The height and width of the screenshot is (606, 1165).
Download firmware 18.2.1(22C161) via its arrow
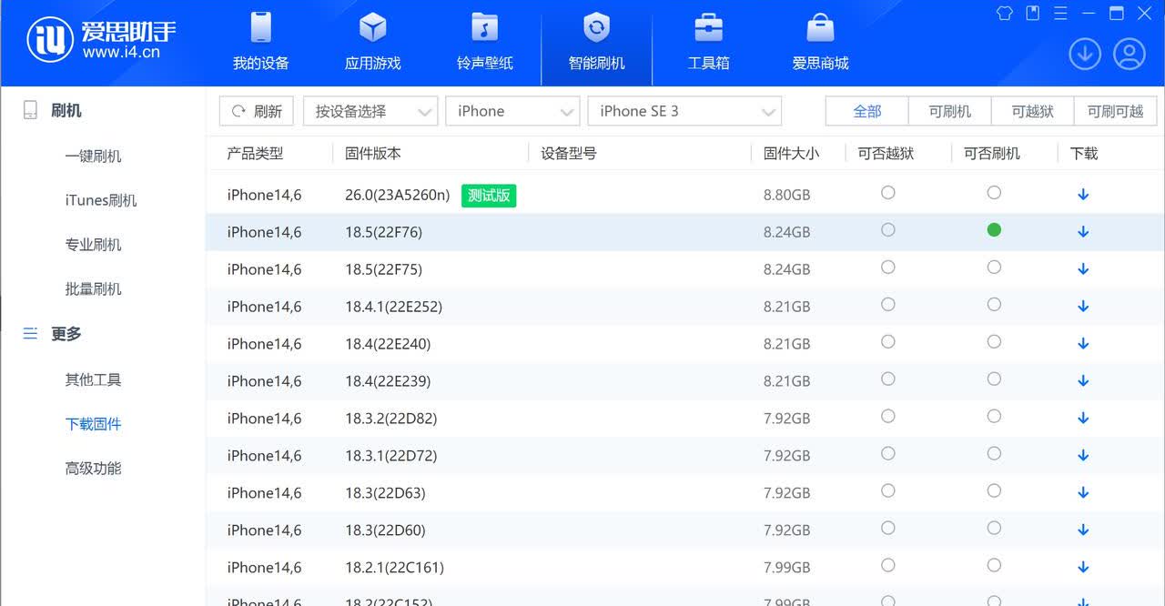tap(1083, 568)
